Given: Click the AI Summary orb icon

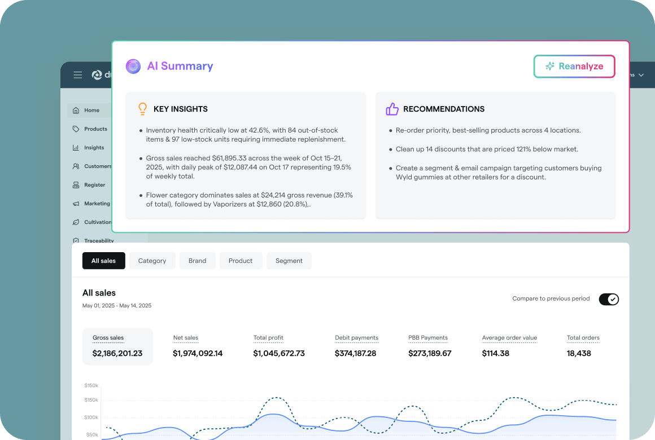Looking at the screenshot, I should pyautogui.click(x=133, y=66).
